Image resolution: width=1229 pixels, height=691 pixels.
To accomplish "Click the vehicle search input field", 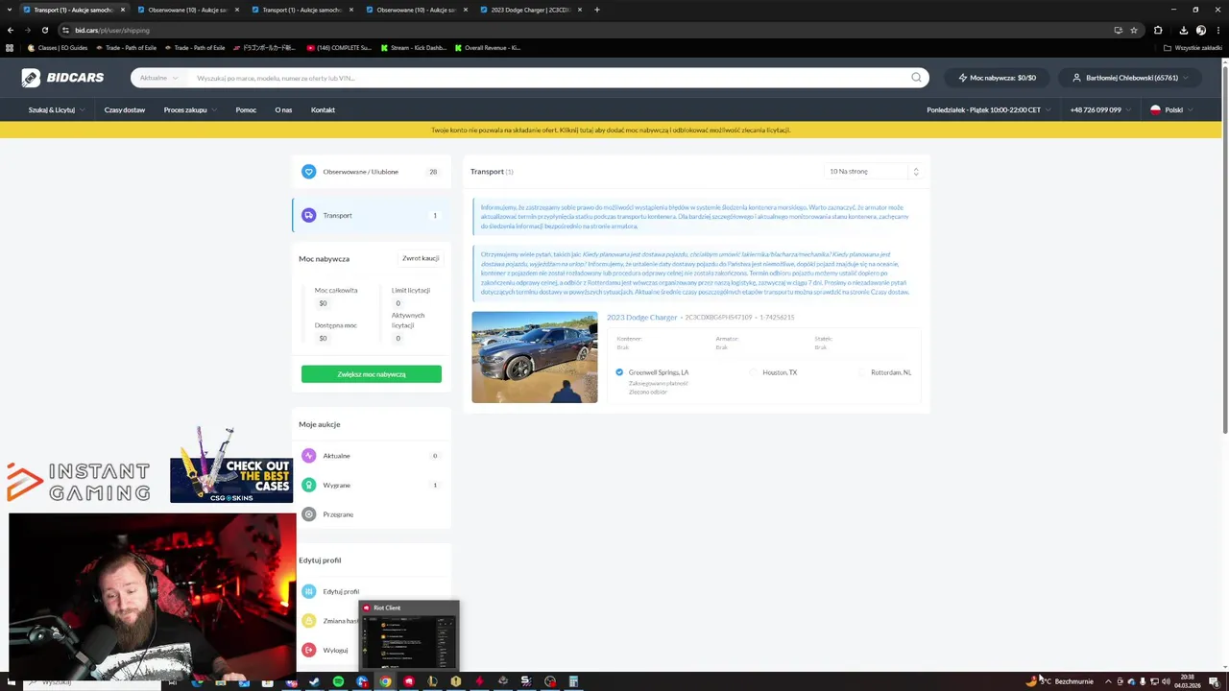I will coord(547,78).
